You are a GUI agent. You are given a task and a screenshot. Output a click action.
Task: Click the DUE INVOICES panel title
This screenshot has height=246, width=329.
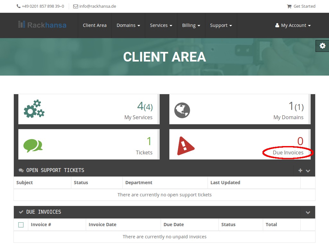pyautogui.click(x=44, y=212)
